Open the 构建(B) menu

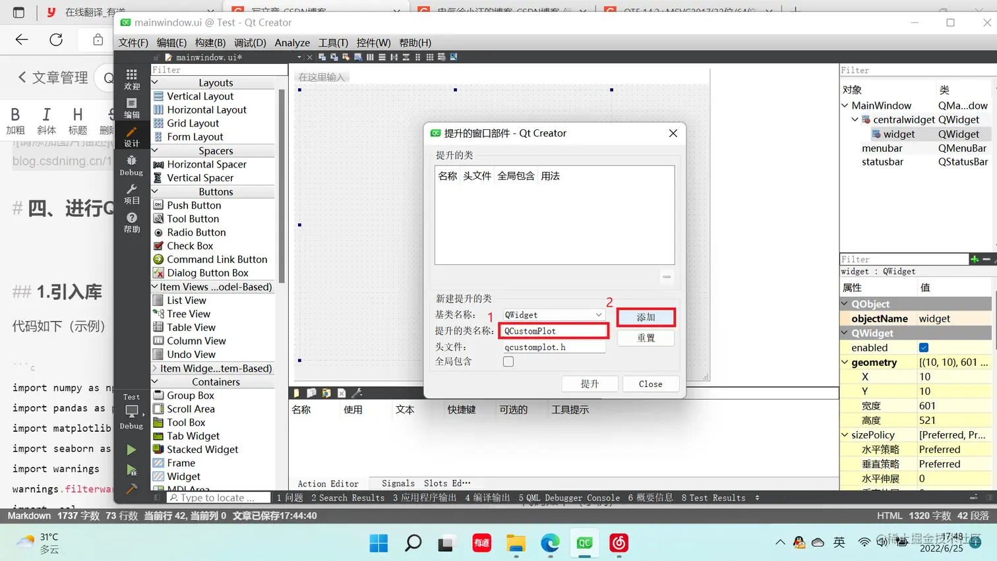[210, 42]
